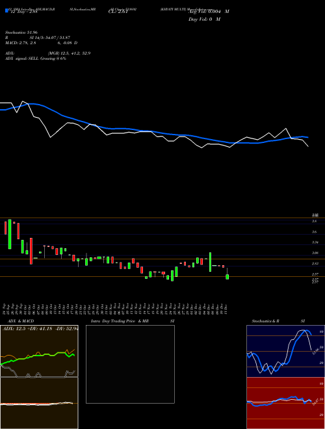325x429 pixels.
Task: Click the ADX line chart panel
Action: [x=39, y=351]
